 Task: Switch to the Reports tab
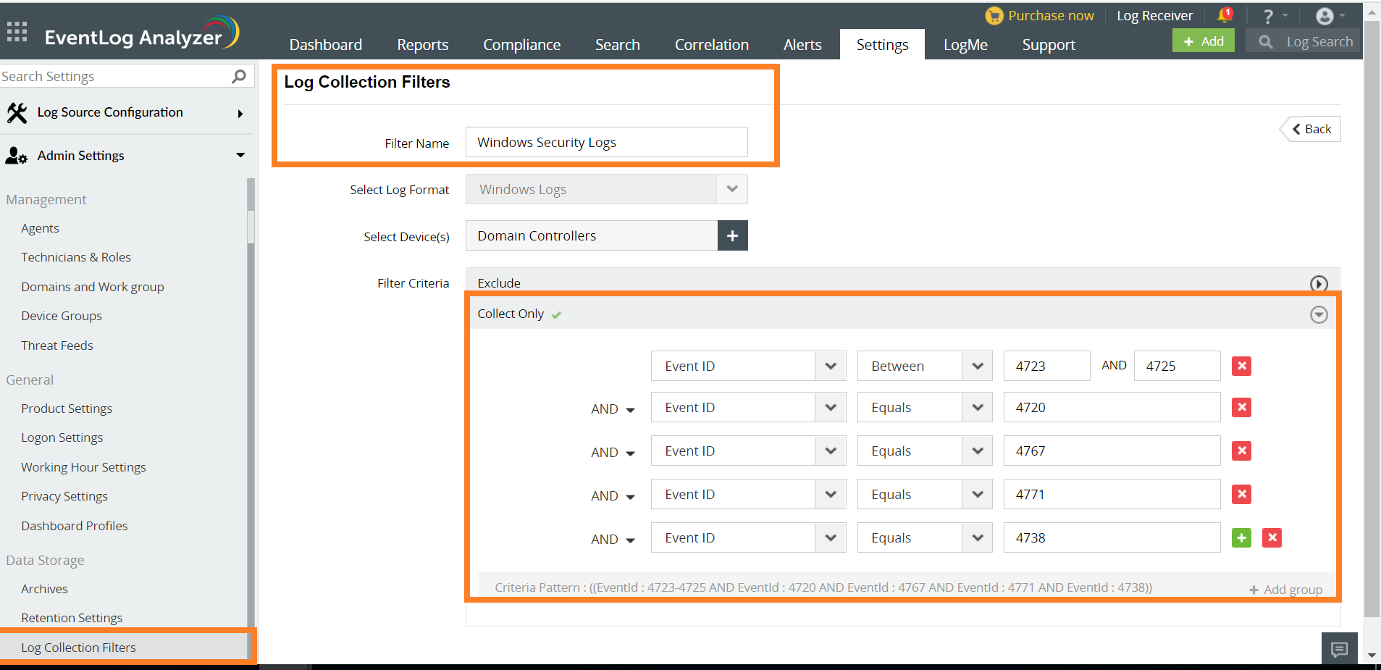[423, 45]
